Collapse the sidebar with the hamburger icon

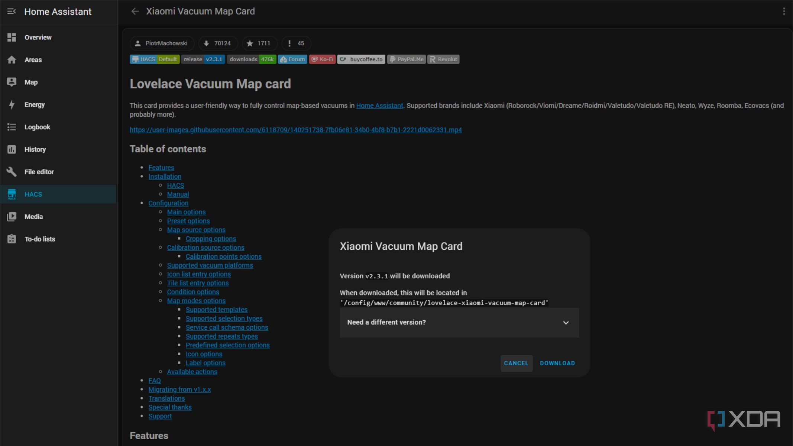point(12,12)
